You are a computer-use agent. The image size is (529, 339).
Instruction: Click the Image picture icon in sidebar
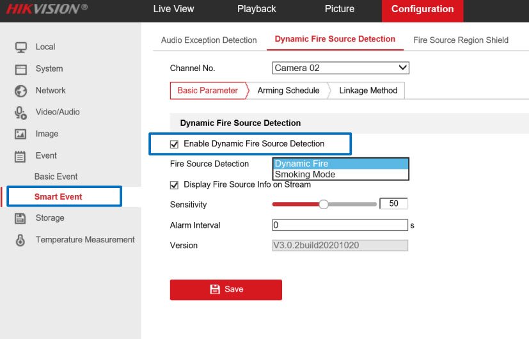pyautogui.click(x=21, y=134)
